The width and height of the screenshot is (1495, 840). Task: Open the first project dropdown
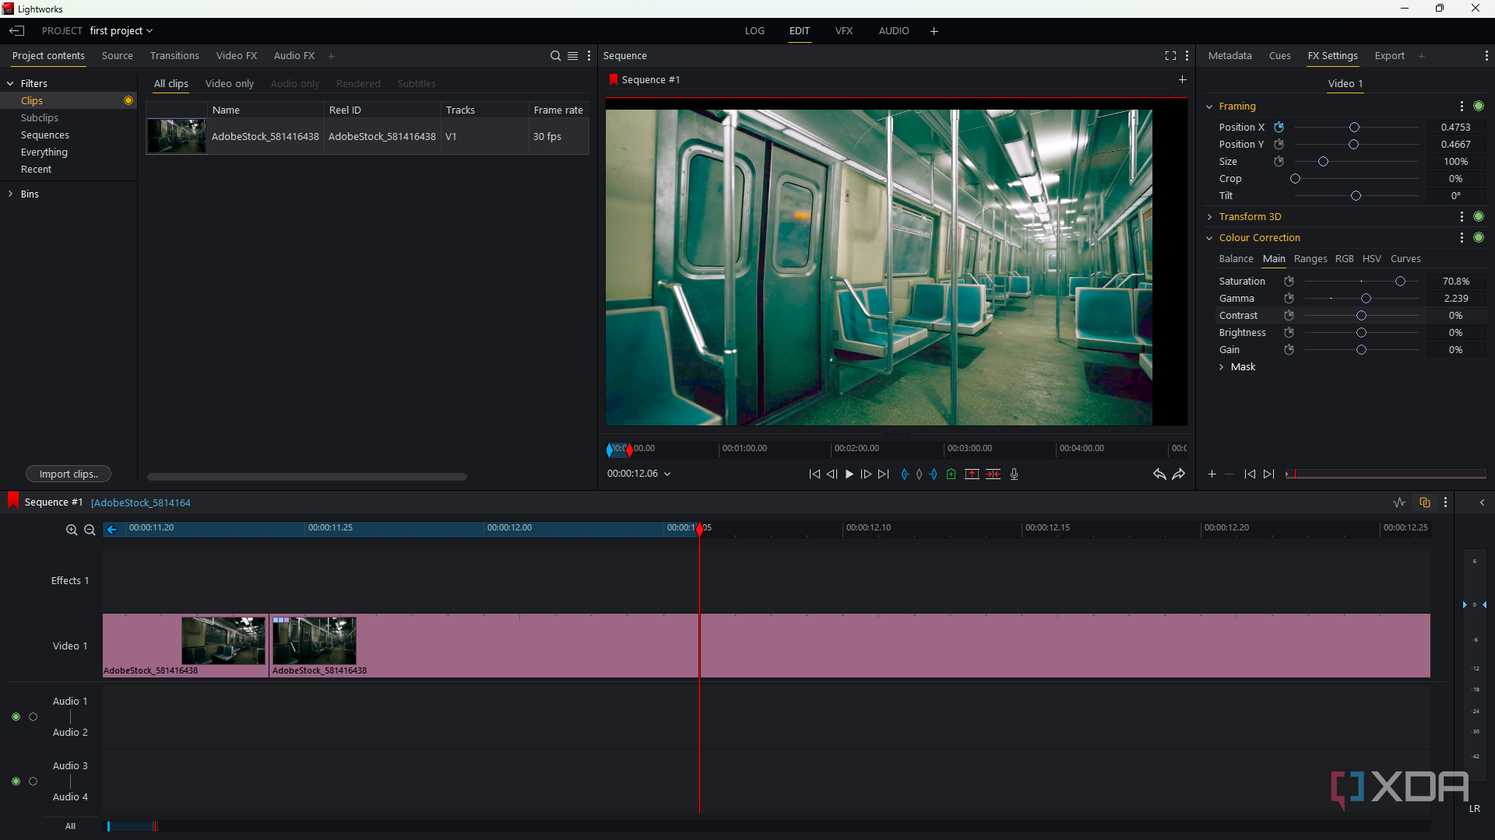[121, 31]
